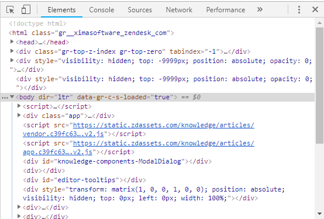This screenshot has width=324, height=219.
Task: Click data-gr-c-s-loaded value true
Action: pyautogui.click(x=162, y=97)
